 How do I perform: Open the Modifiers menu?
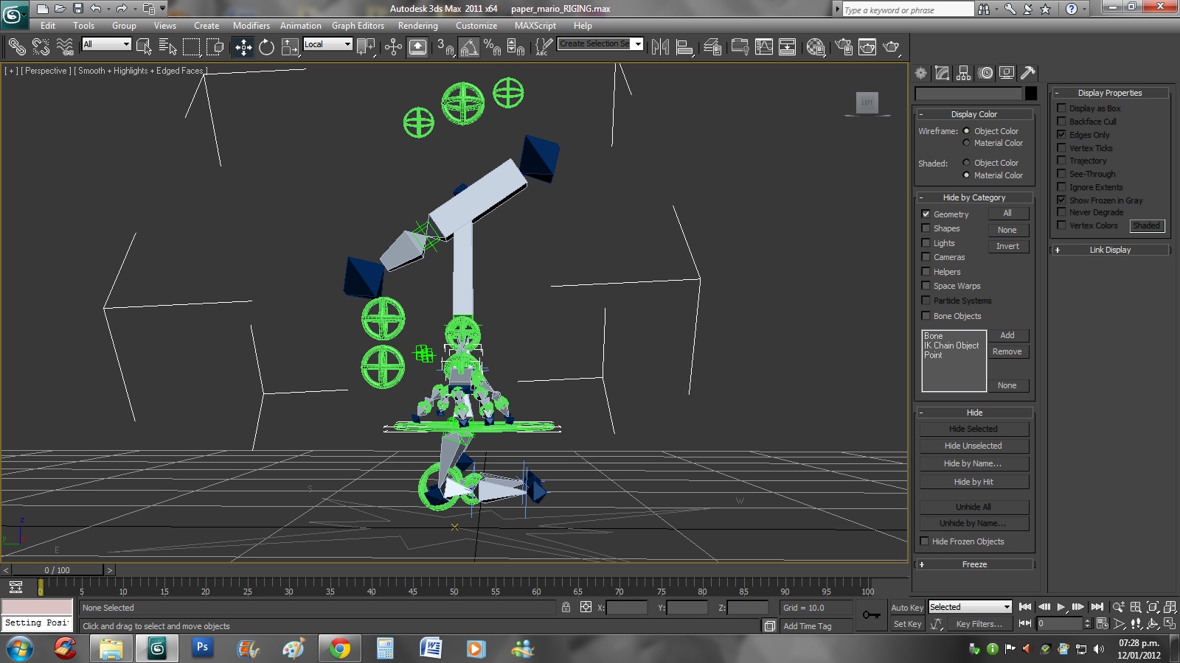tap(251, 25)
